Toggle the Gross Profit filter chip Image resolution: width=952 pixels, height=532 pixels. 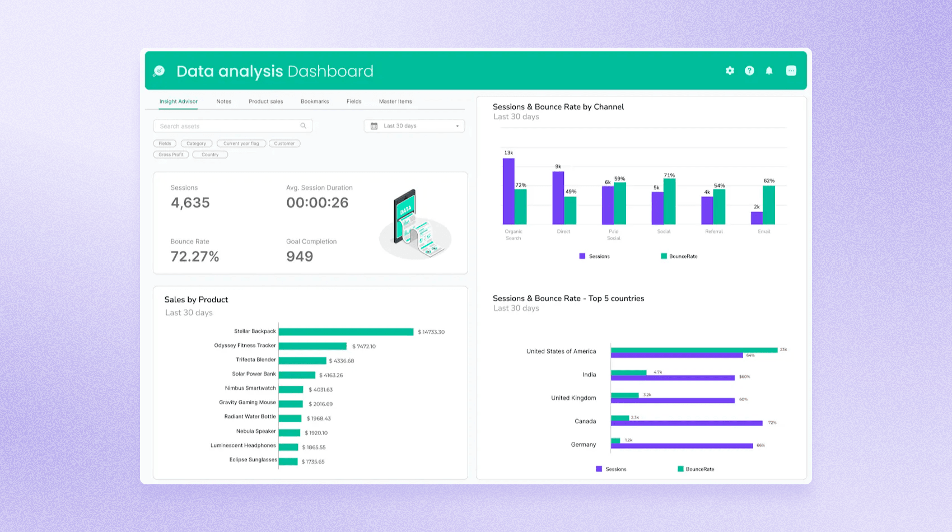[x=171, y=155]
